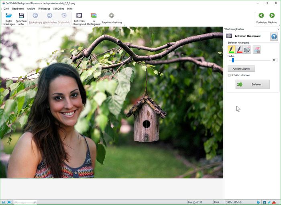Open the Ansicht menu
This screenshot has width=281, height=205.
tap(31, 8)
